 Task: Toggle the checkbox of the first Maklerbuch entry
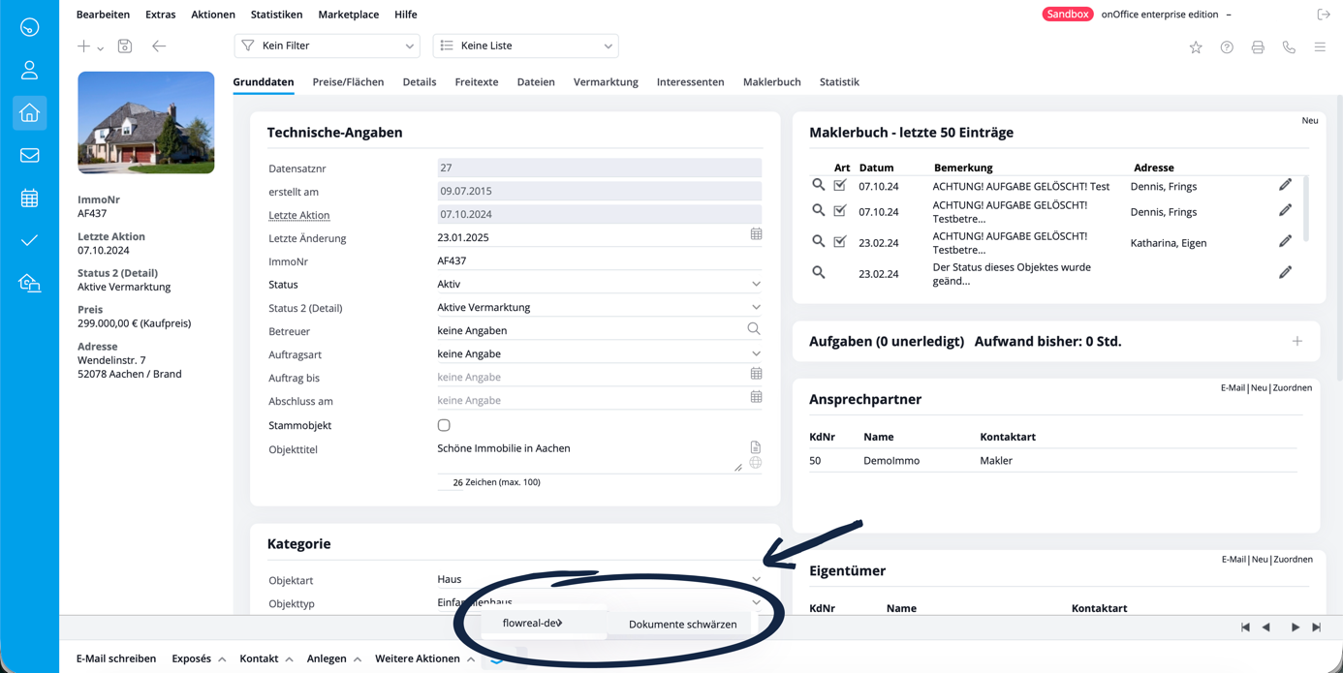tap(840, 185)
